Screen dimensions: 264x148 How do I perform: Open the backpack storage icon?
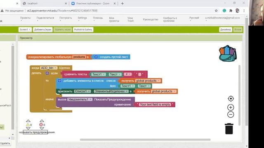pyautogui.click(x=228, y=53)
